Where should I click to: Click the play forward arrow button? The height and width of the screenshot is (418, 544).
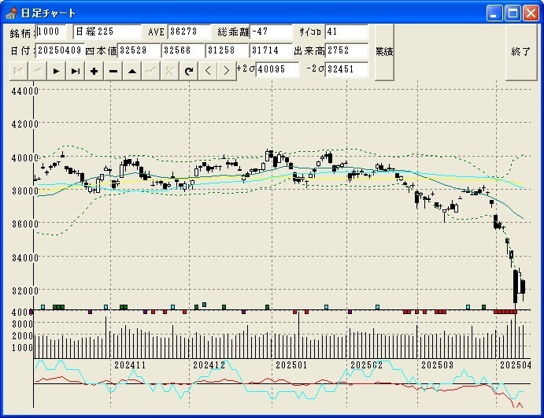[56, 71]
